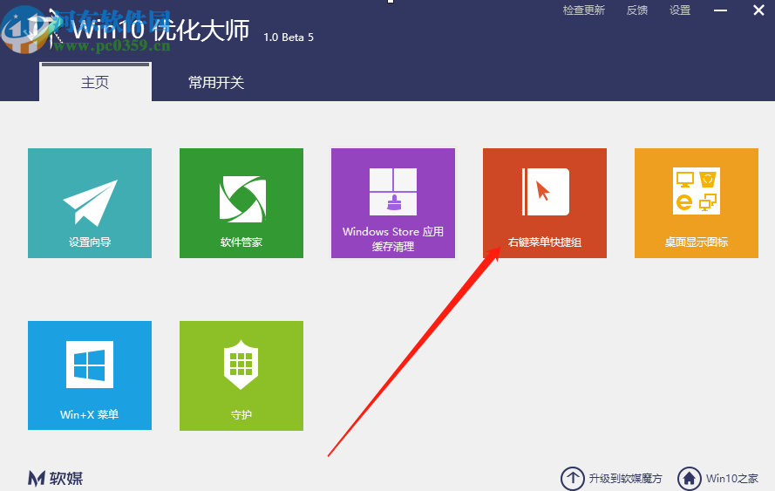Viewport: 775px width, 491px height.
Task: Open the 反馈 feedback link
Action: [x=637, y=10]
